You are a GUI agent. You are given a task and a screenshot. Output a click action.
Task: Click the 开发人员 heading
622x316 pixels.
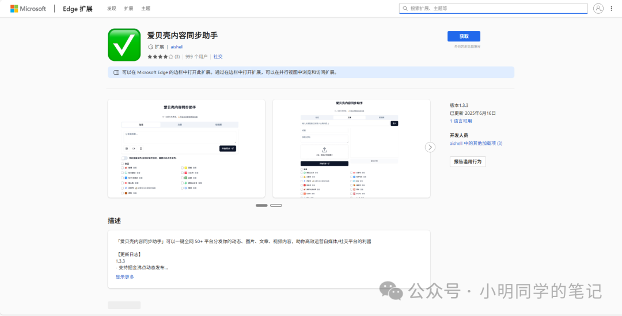(x=459, y=135)
